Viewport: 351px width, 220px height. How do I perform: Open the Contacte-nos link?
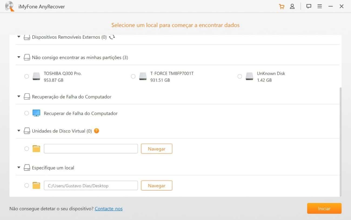pos(109,209)
